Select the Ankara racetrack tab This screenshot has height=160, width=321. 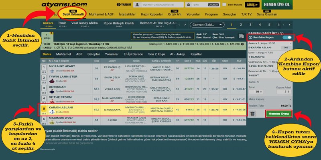click(x=48, y=24)
